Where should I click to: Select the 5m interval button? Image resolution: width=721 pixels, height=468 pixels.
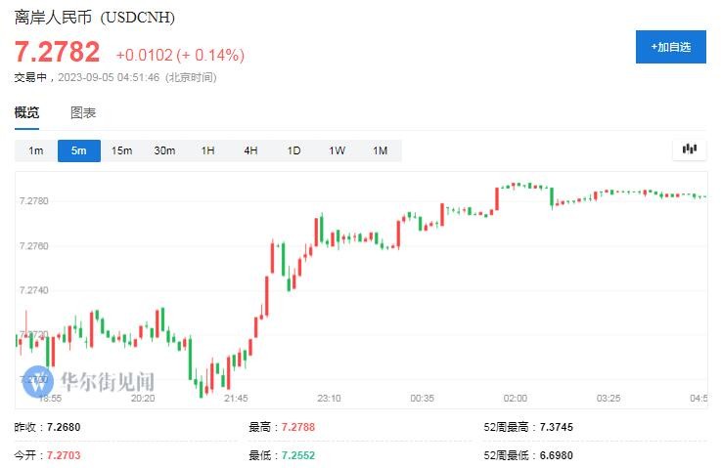pyautogui.click(x=78, y=150)
